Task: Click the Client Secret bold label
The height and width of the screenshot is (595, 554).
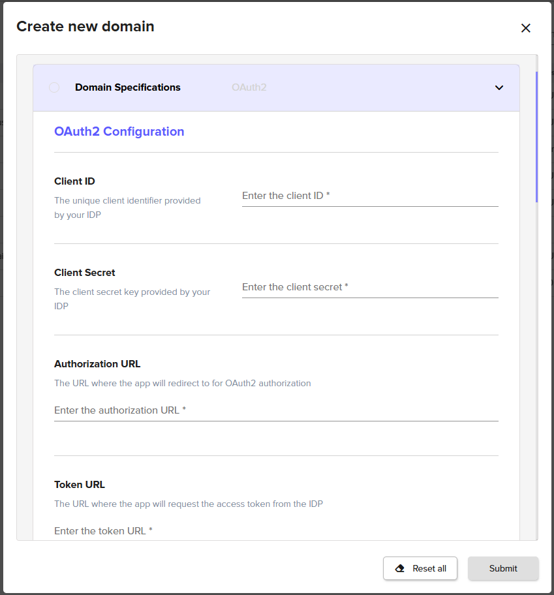Action: coord(85,273)
